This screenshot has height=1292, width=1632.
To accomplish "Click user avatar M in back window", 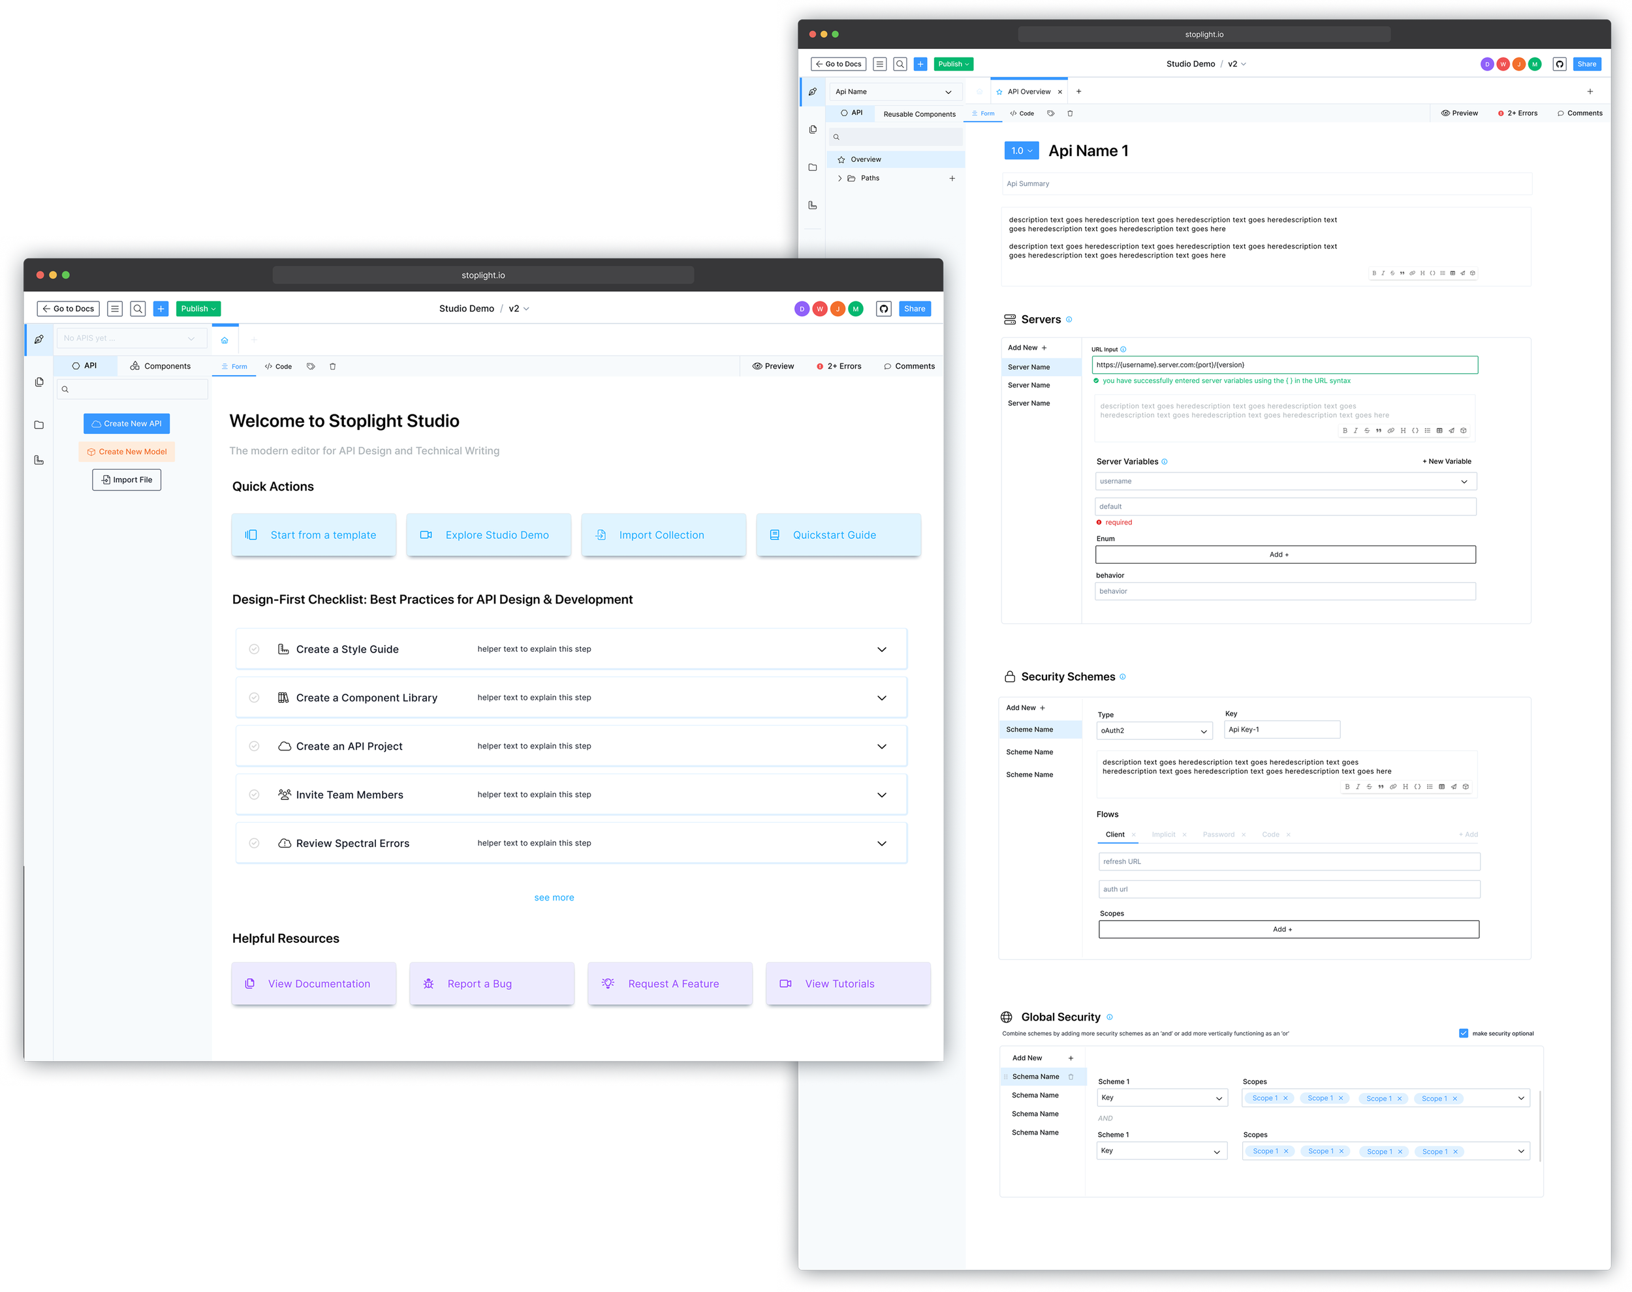I will click(1535, 65).
